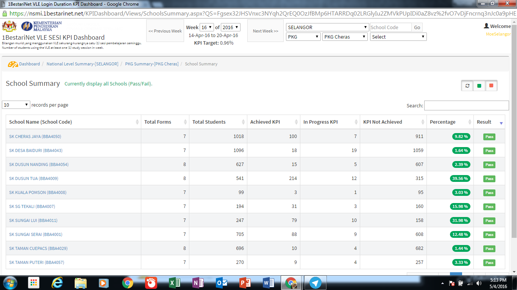Click the refresh icon button
This screenshot has width=517, height=290.
click(x=467, y=86)
